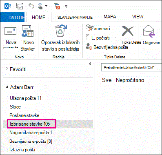Screen dimensions: 162x155
Task: Expand the Novo Stavke dropdown arrow
Action: [x=34, y=49]
